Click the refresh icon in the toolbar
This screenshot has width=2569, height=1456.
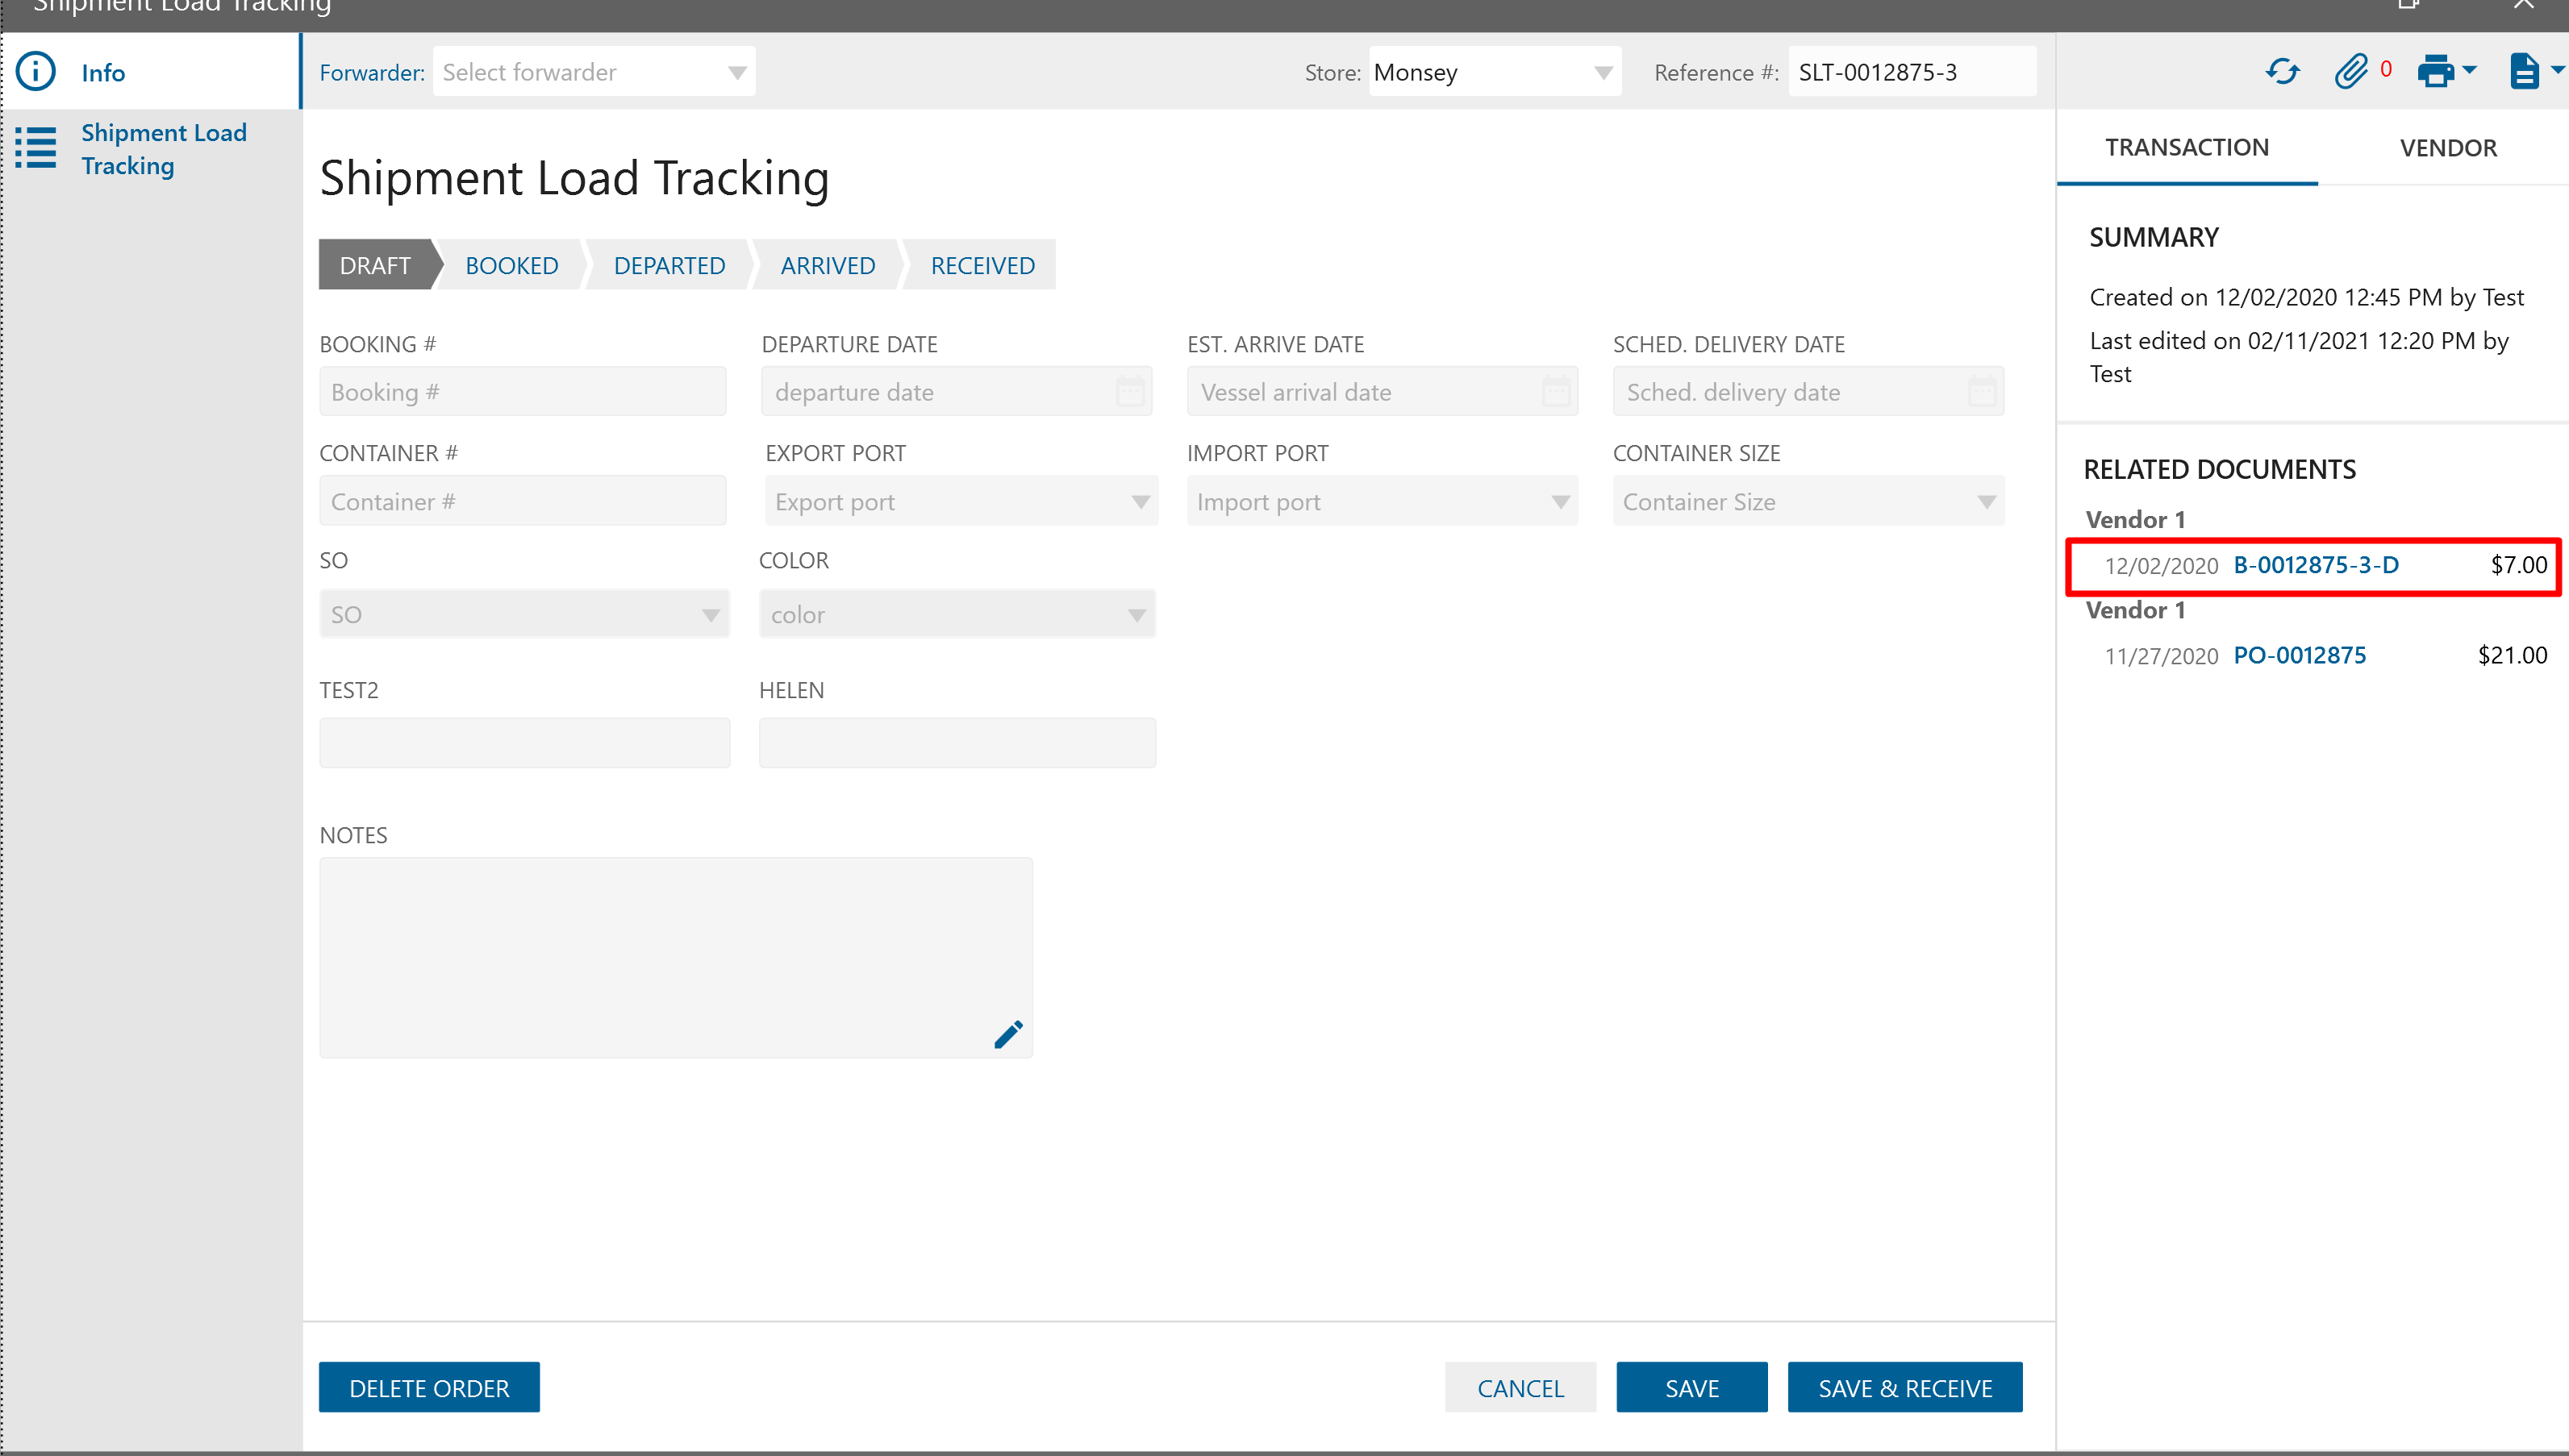[x=2282, y=72]
